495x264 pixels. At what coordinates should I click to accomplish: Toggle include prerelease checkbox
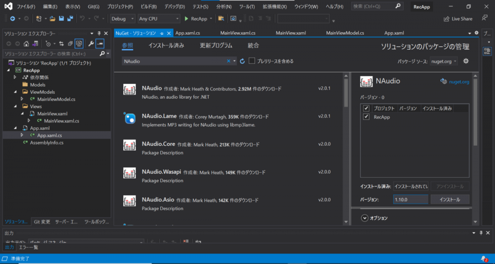pos(251,61)
